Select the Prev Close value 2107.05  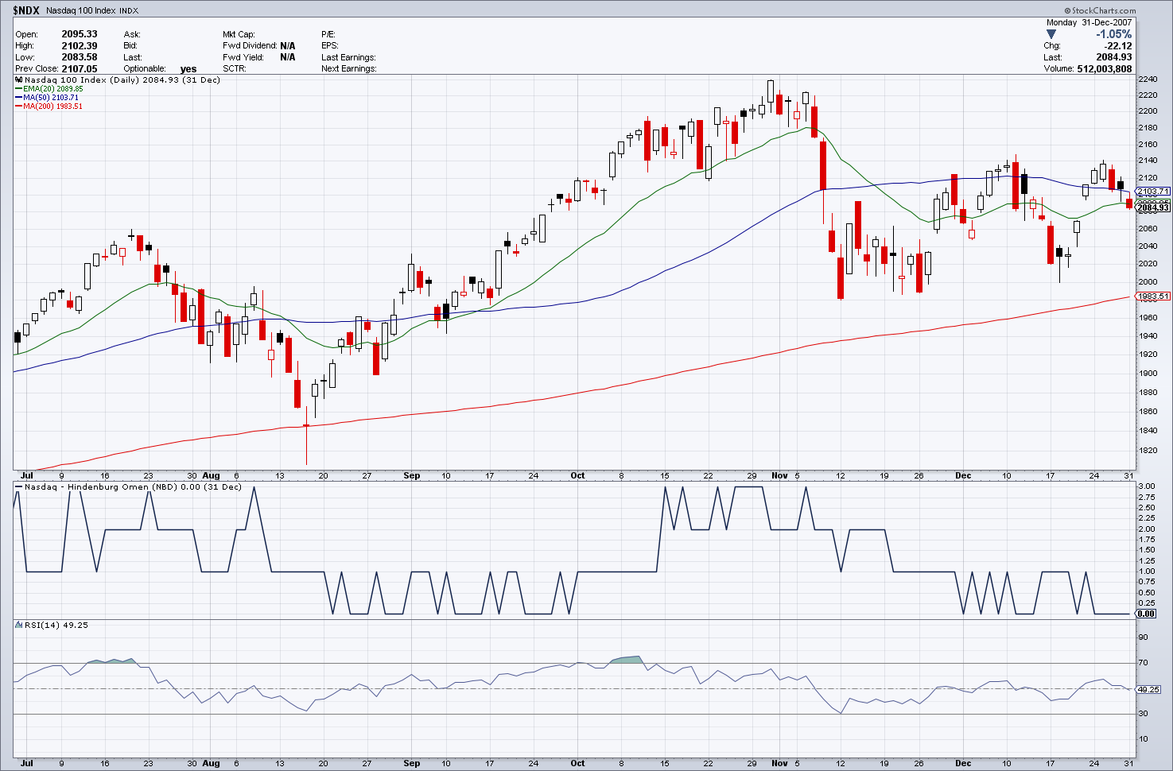[x=80, y=69]
